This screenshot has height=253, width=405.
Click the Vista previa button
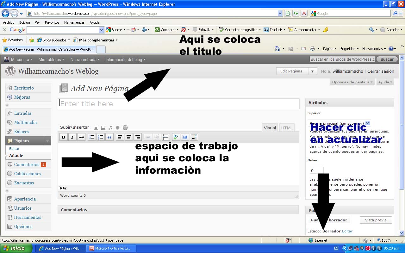pyautogui.click(x=376, y=220)
